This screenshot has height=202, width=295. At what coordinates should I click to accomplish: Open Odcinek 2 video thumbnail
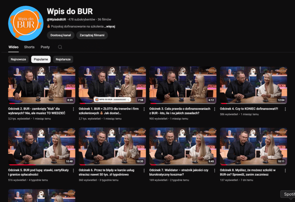click(41, 85)
